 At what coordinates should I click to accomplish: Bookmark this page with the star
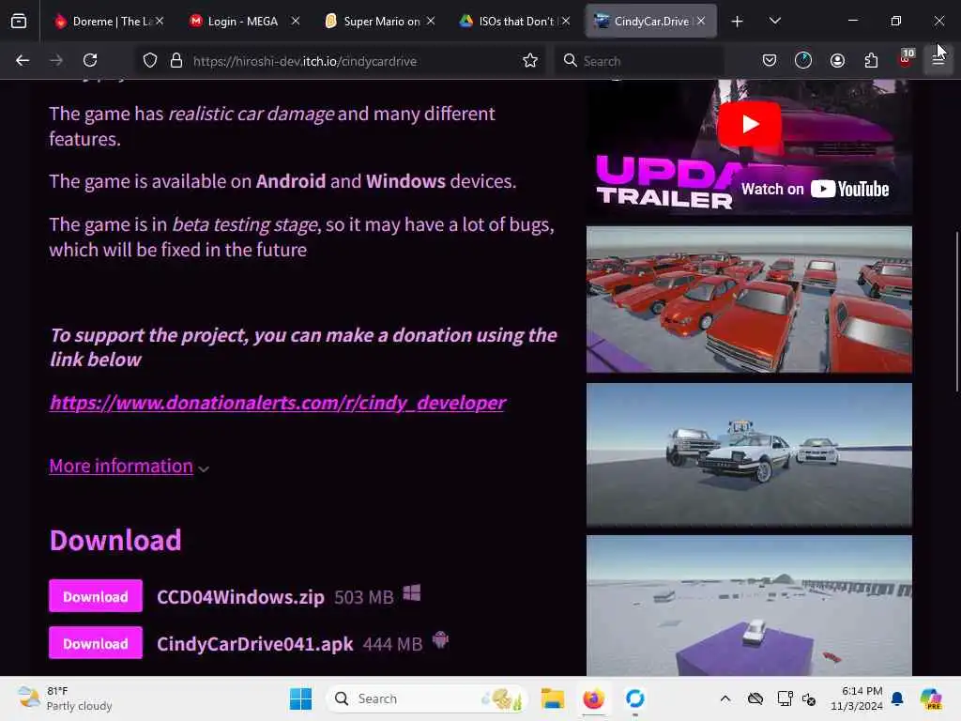(x=530, y=61)
